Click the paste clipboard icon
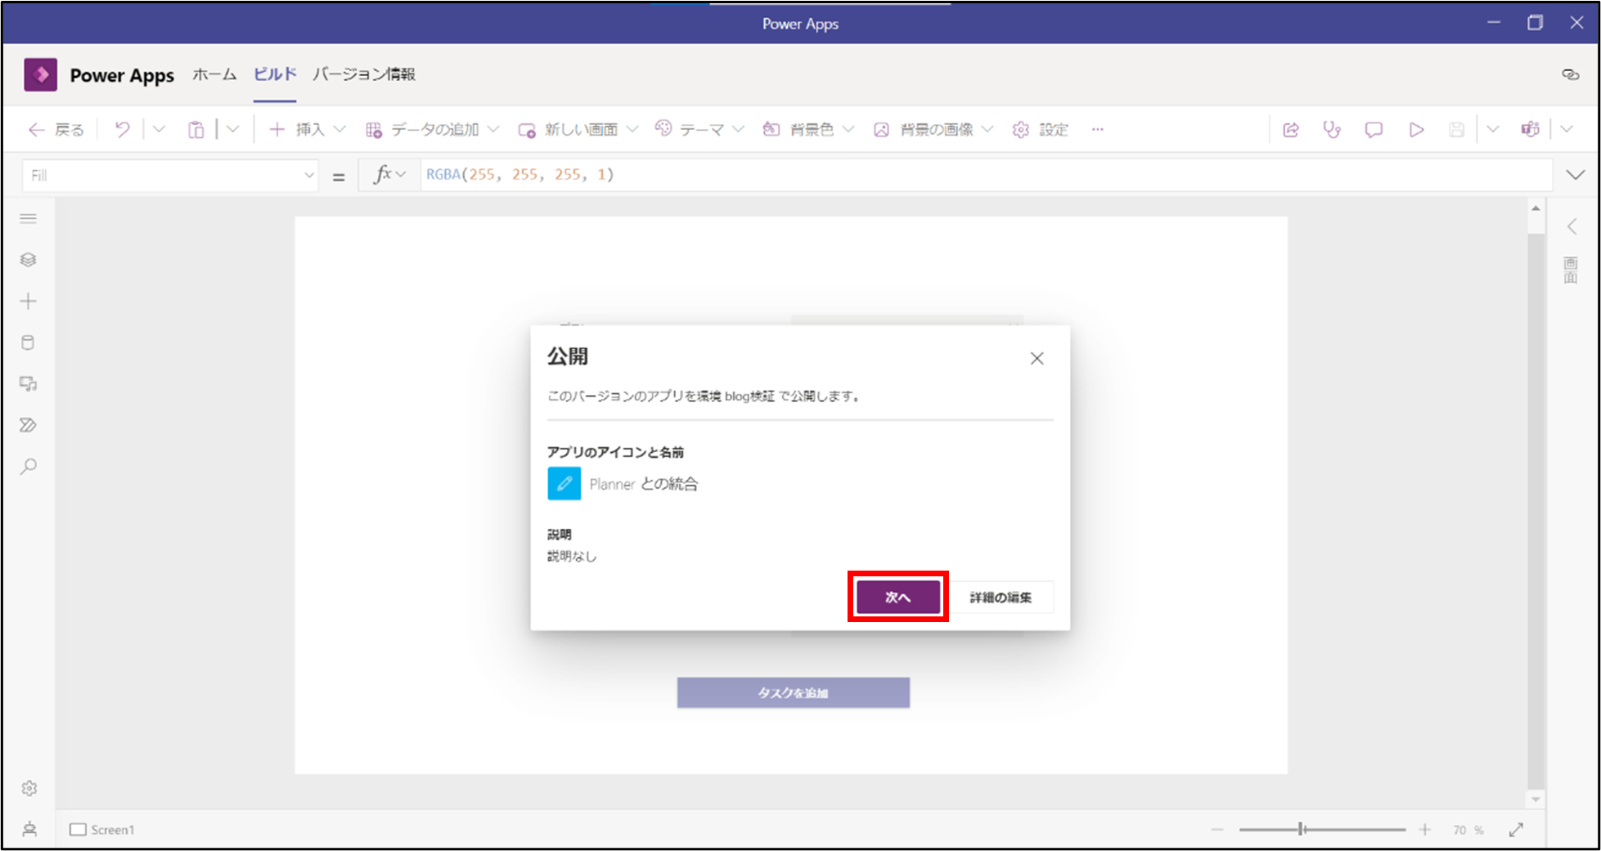Screen dimensions: 1601x851 pos(196,129)
